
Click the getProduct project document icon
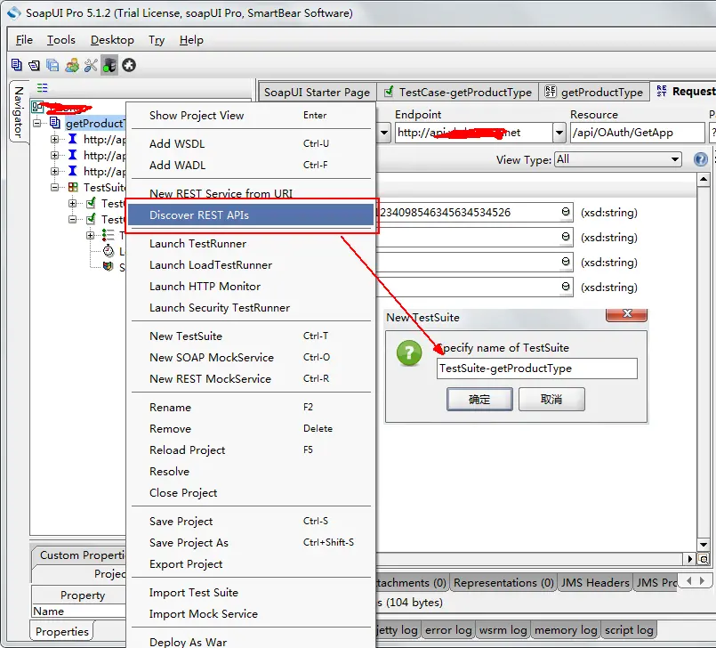click(x=55, y=123)
